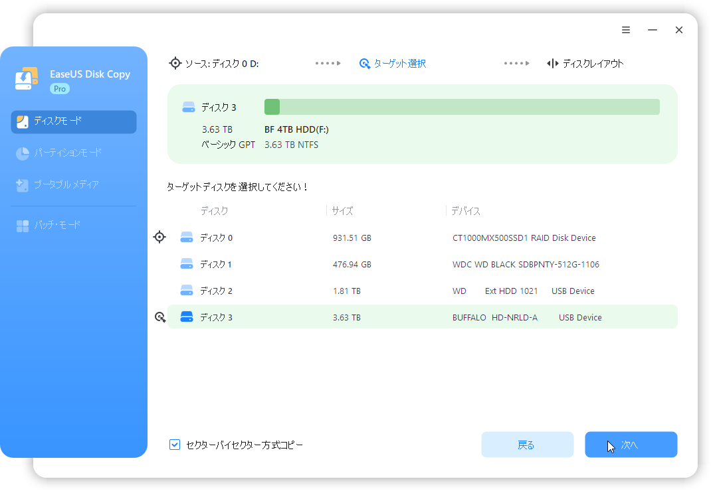The width and height of the screenshot is (711, 491).
Task: Select the BUFFALO HD-NRLD-A disk row
Action: (422, 317)
